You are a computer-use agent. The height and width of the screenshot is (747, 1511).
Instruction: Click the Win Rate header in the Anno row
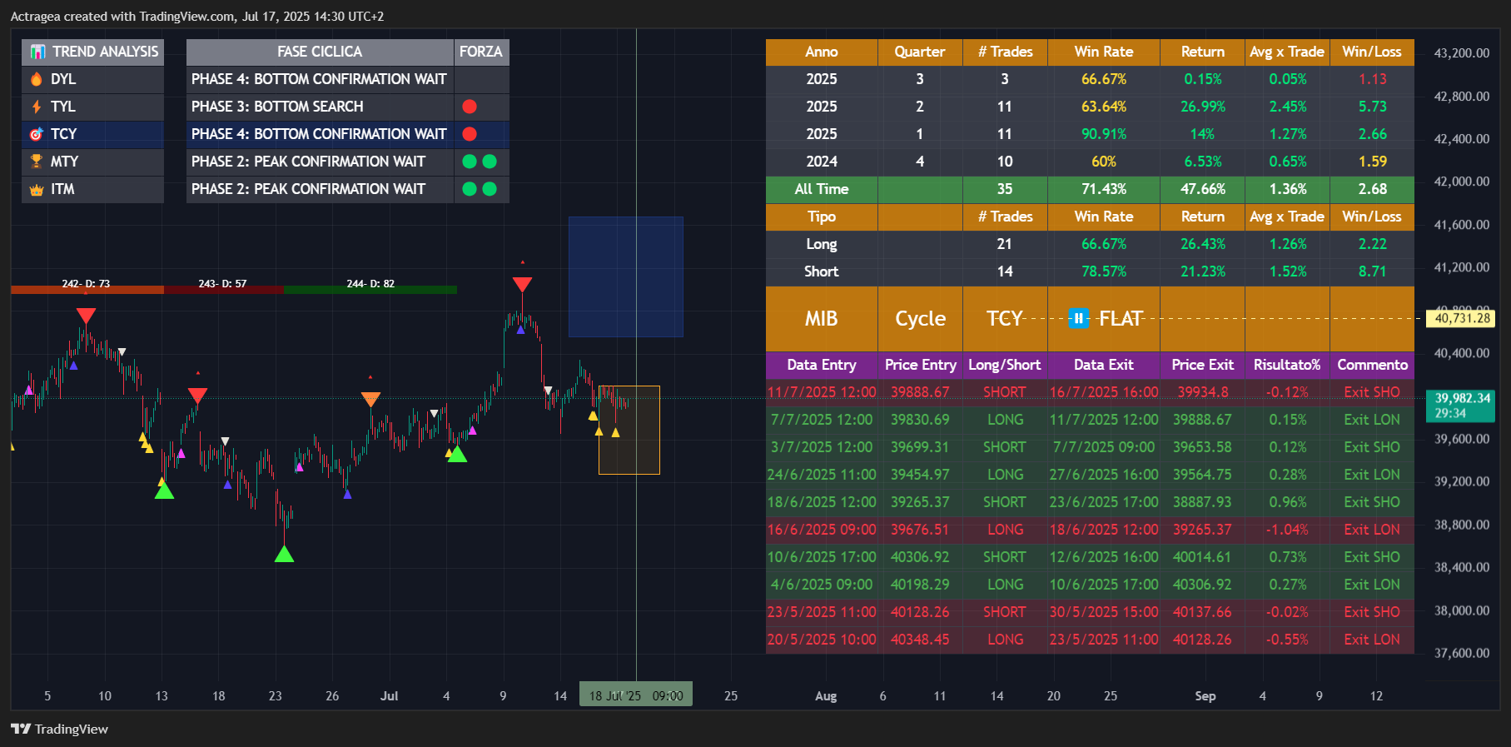pos(1104,52)
